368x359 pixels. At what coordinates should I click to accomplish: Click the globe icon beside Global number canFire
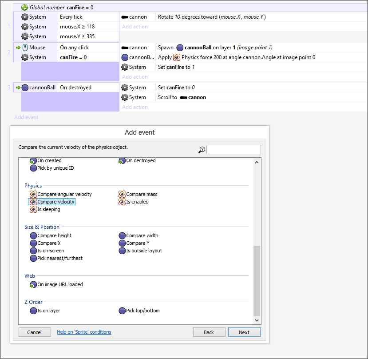tap(24, 8)
